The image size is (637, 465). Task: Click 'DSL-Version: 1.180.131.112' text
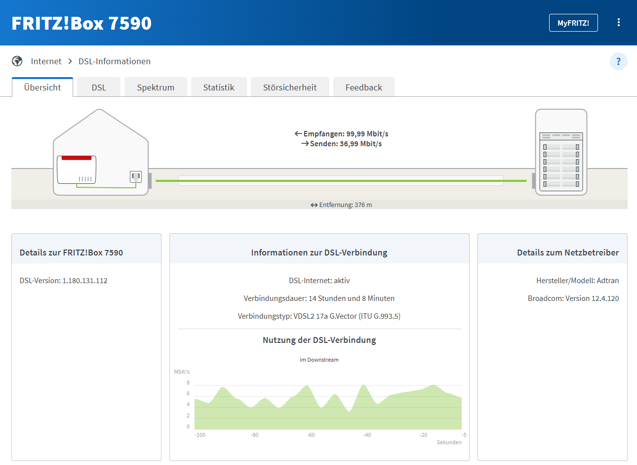pos(64,281)
